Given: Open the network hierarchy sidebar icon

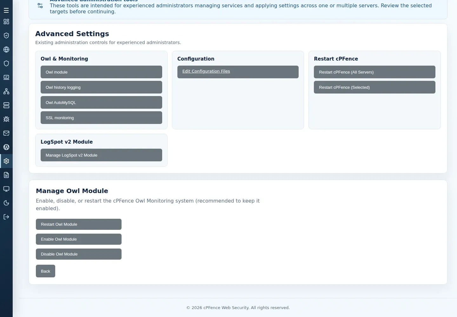Looking at the screenshot, I should [x=6, y=91].
